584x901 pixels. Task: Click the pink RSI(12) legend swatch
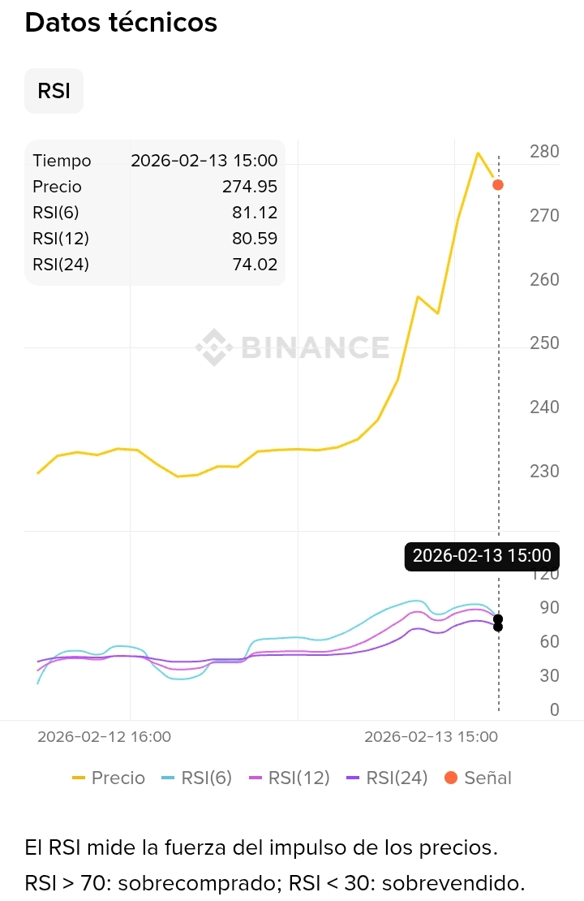click(x=258, y=778)
